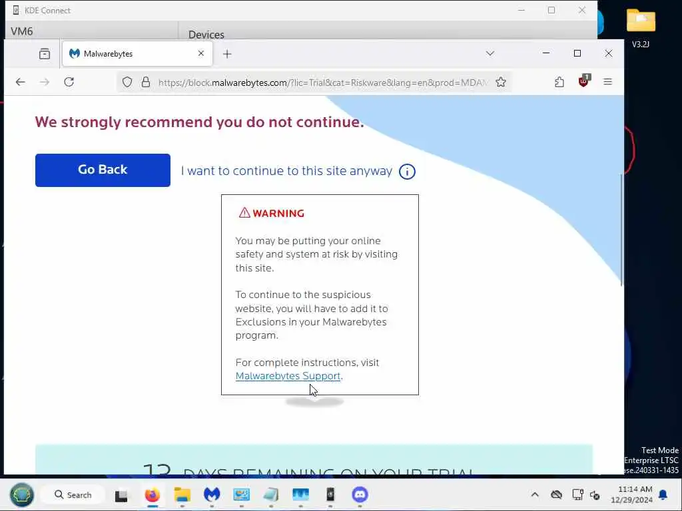Select the Malwarebytes browser tab
Screen dimensions: 682x511
(137, 54)
